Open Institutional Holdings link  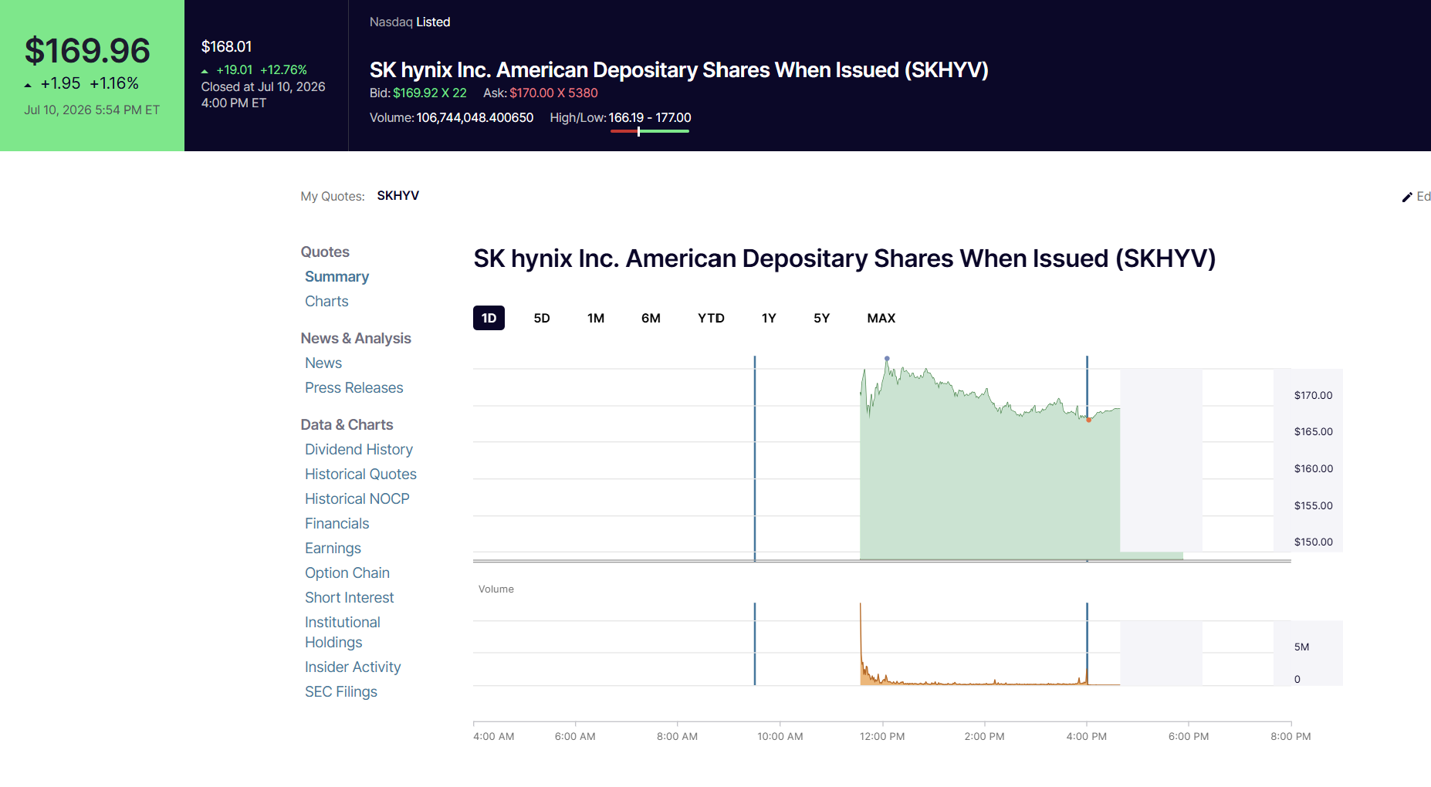tap(342, 632)
